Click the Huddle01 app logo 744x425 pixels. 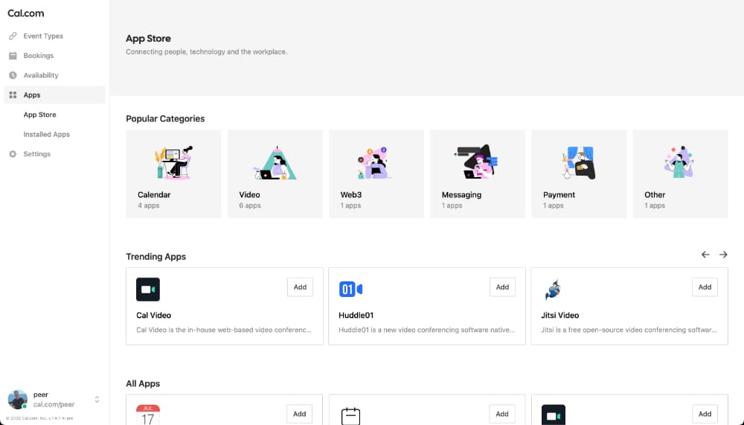[350, 289]
